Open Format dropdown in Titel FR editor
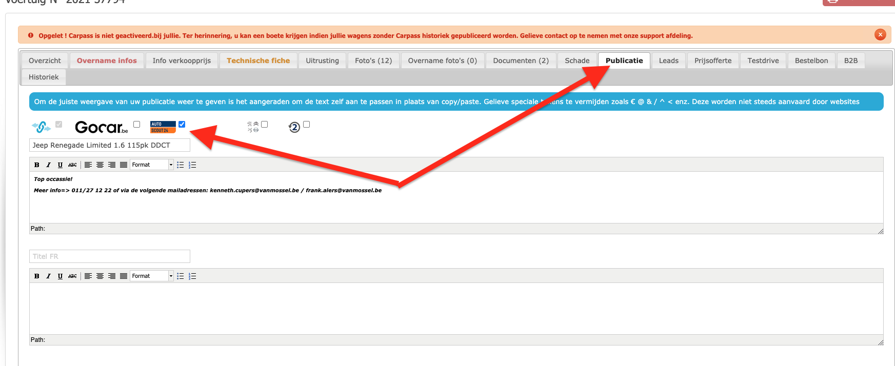This screenshot has height=366, width=895. pos(152,276)
